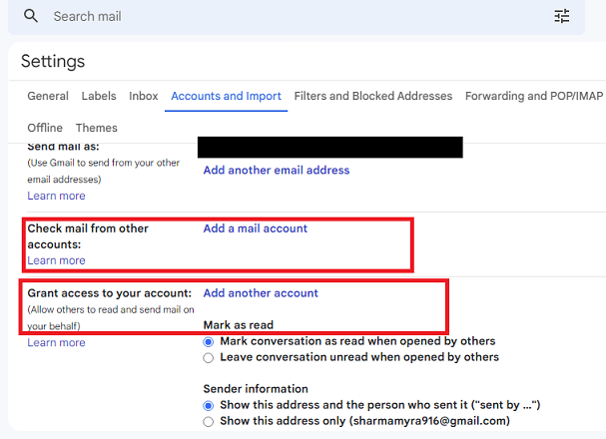Choose Show this address only option

tap(209, 422)
